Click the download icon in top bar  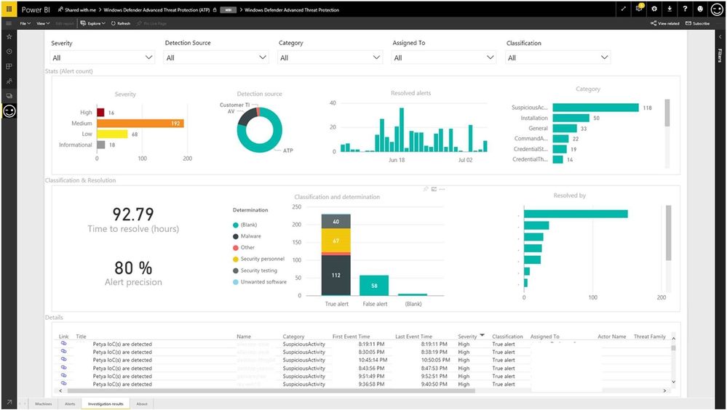(x=670, y=9)
